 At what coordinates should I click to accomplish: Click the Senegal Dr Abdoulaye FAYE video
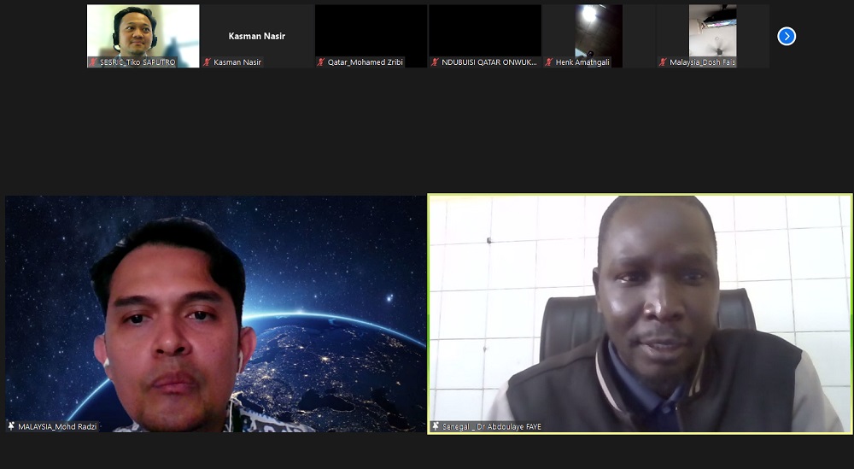pos(639,314)
